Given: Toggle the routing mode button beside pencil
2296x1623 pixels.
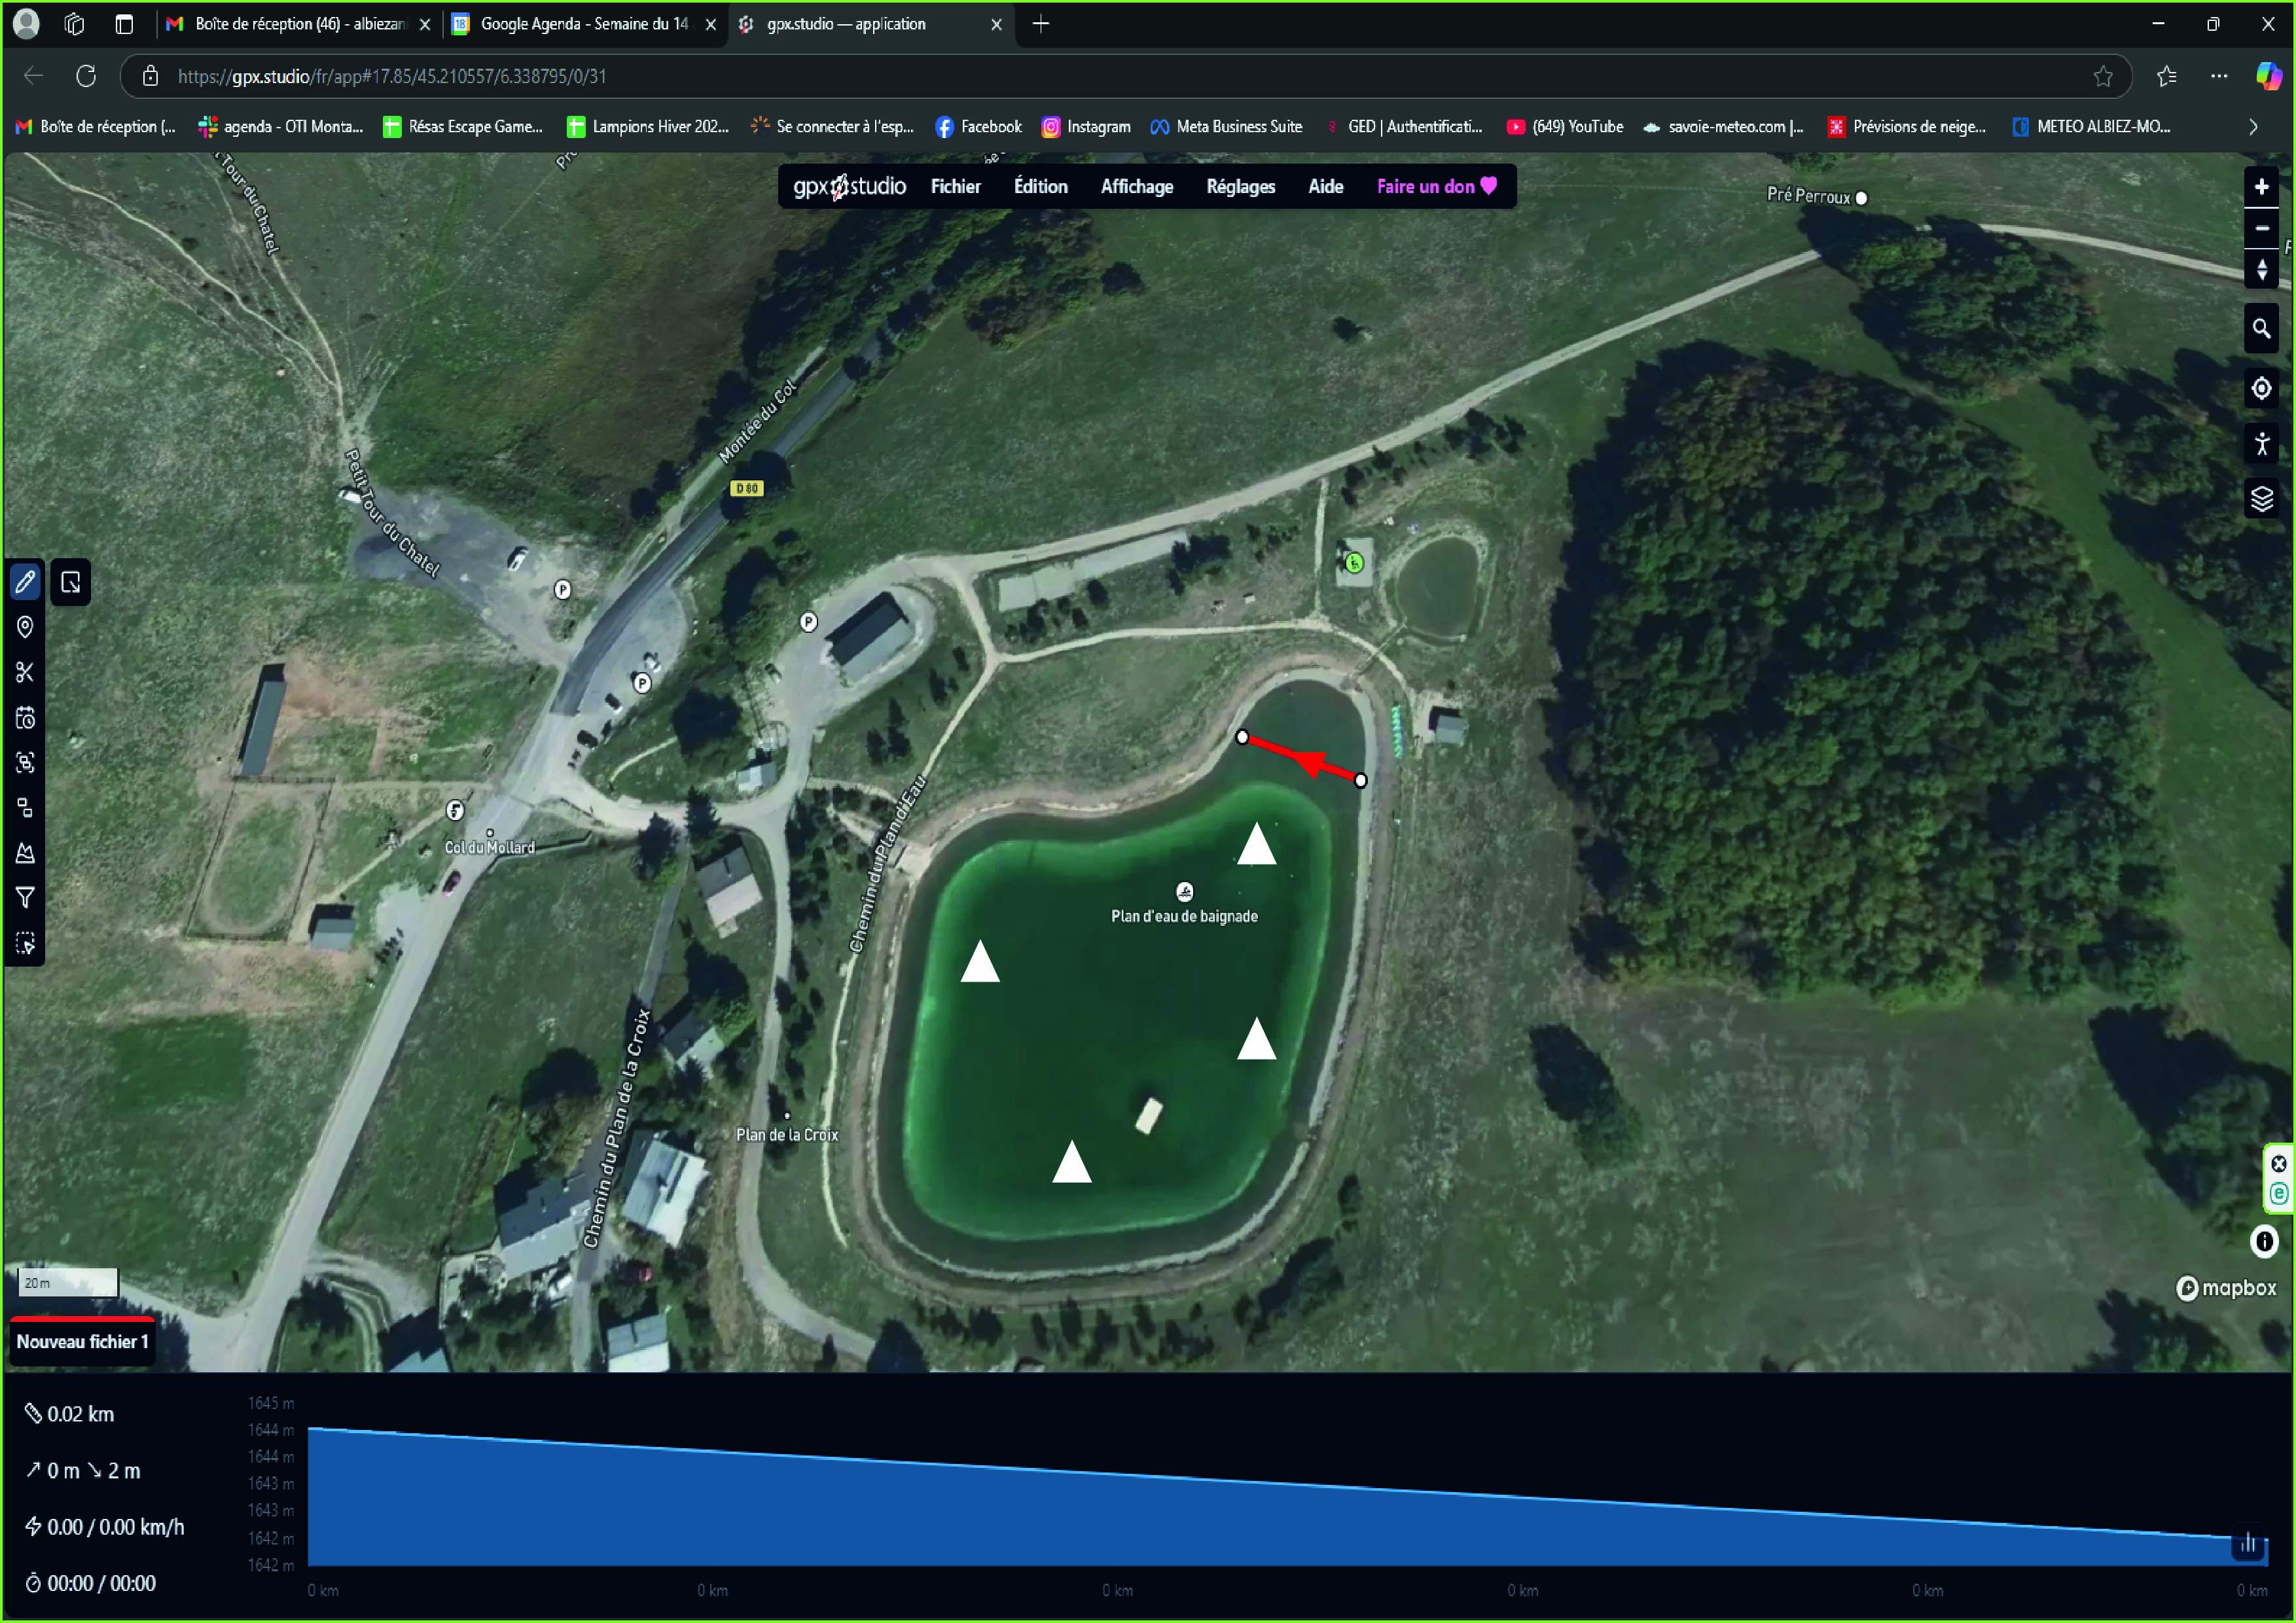Looking at the screenshot, I should pos(71,582).
